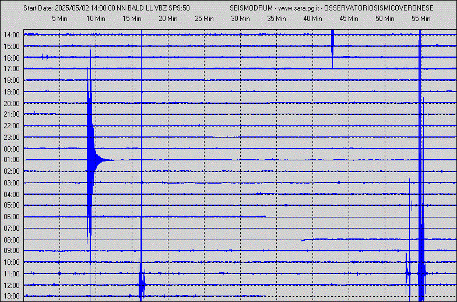This screenshot has height=302, width=457.
Task: Select the 12:00 hour row label
Action: tap(12, 285)
